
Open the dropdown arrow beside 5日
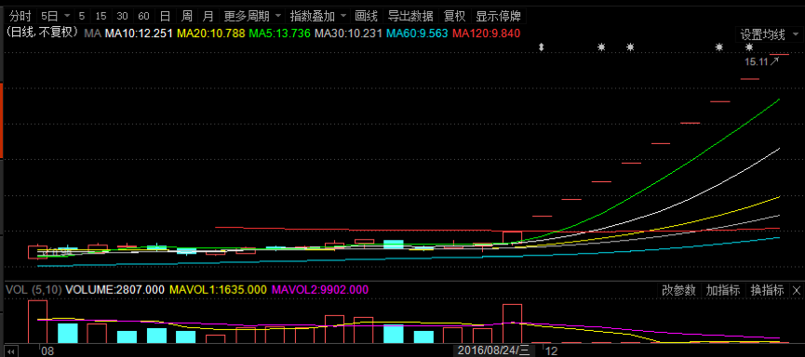tap(68, 16)
